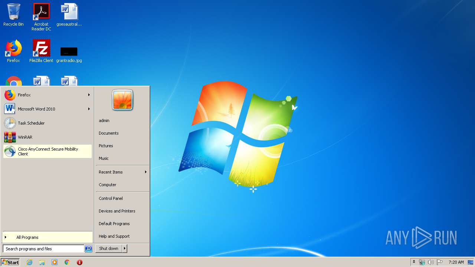
Task: Click Cisco AnyConnect Secure Mobility Client label
Action: [48, 151]
